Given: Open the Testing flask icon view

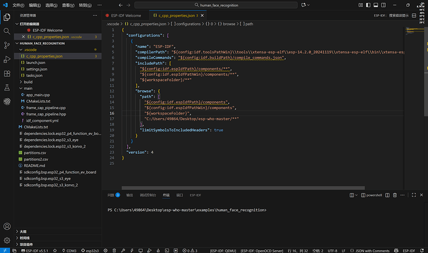Looking at the screenshot, I should click(x=7, y=87).
